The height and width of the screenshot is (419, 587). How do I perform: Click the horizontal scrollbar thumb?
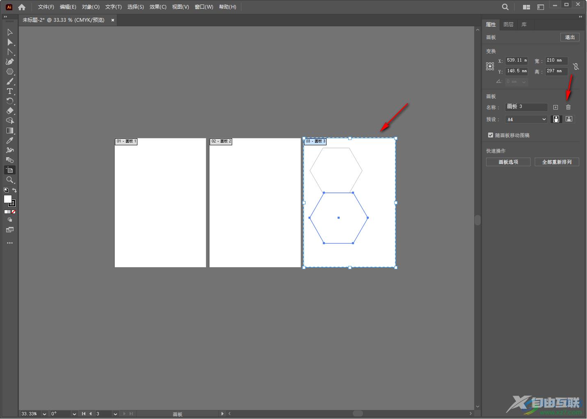358,414
